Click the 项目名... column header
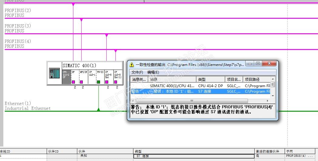Screen dimensions: 318x161 tap(234, 79)
